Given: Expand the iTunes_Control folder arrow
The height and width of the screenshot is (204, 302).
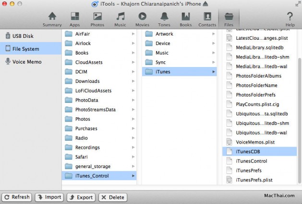Looking at the screenshot, I should tap(133, 176).
